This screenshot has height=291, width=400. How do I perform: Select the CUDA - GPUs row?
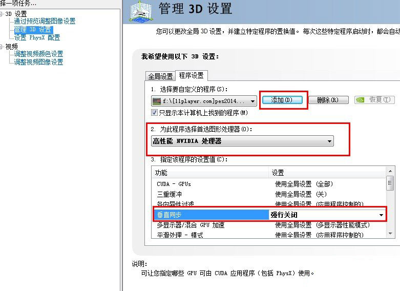coord(269,184)
